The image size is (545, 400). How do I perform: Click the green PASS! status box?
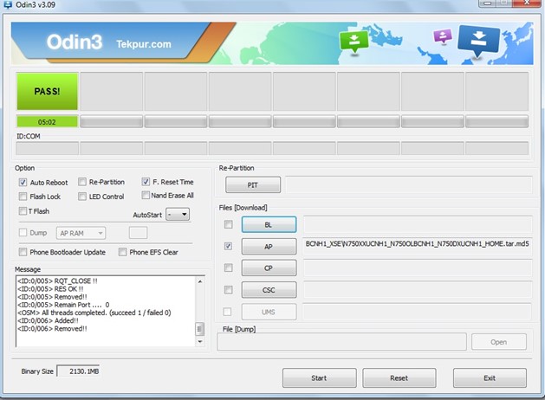(x=47, y=91)
